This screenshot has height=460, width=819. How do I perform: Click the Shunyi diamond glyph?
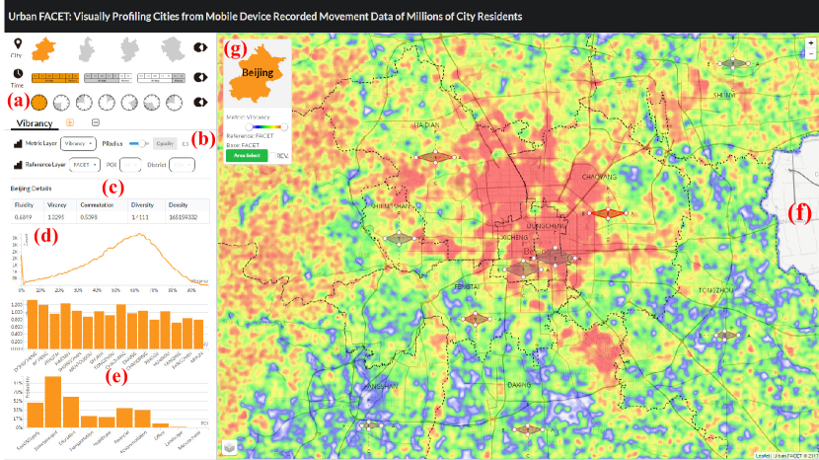click(733, 63)
